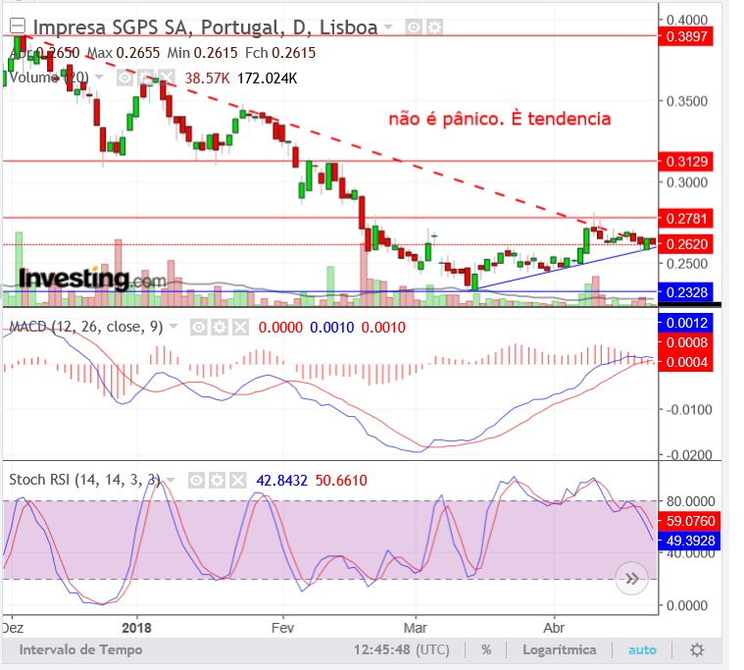Screen dimensions: 744x670
Task: Expand the Stoch RSI dropdown arrow
Action: [x=171, y=480]
